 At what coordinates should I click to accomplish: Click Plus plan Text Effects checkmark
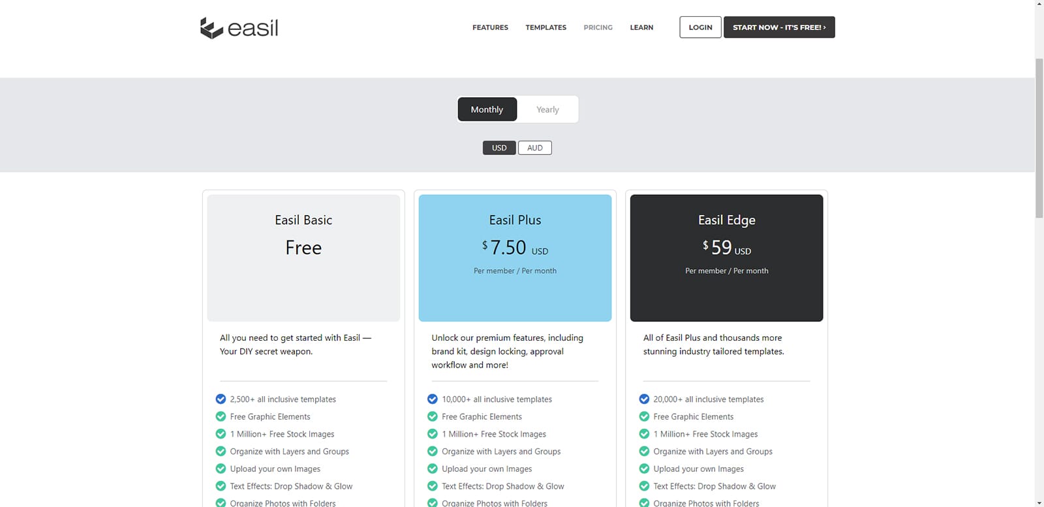432,486
